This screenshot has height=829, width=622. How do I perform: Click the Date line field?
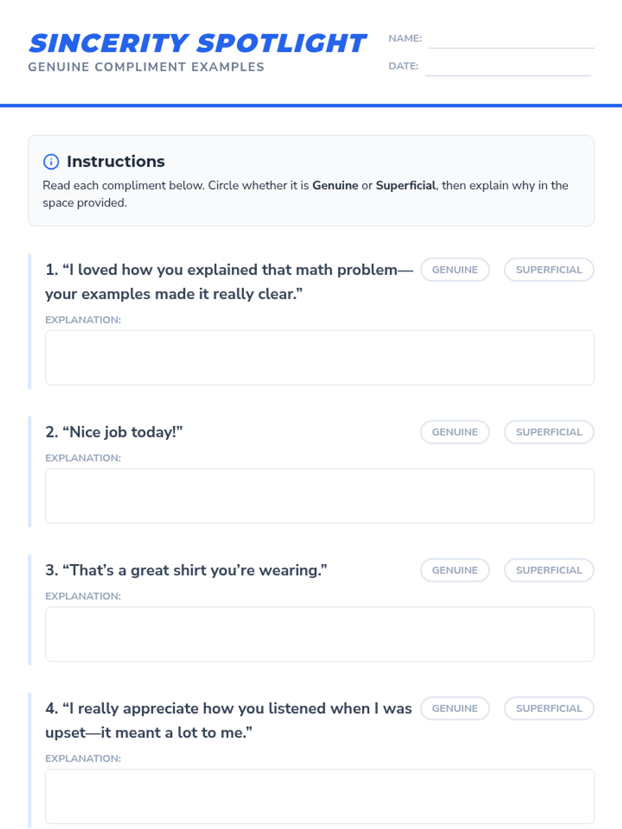click(507, 68)
